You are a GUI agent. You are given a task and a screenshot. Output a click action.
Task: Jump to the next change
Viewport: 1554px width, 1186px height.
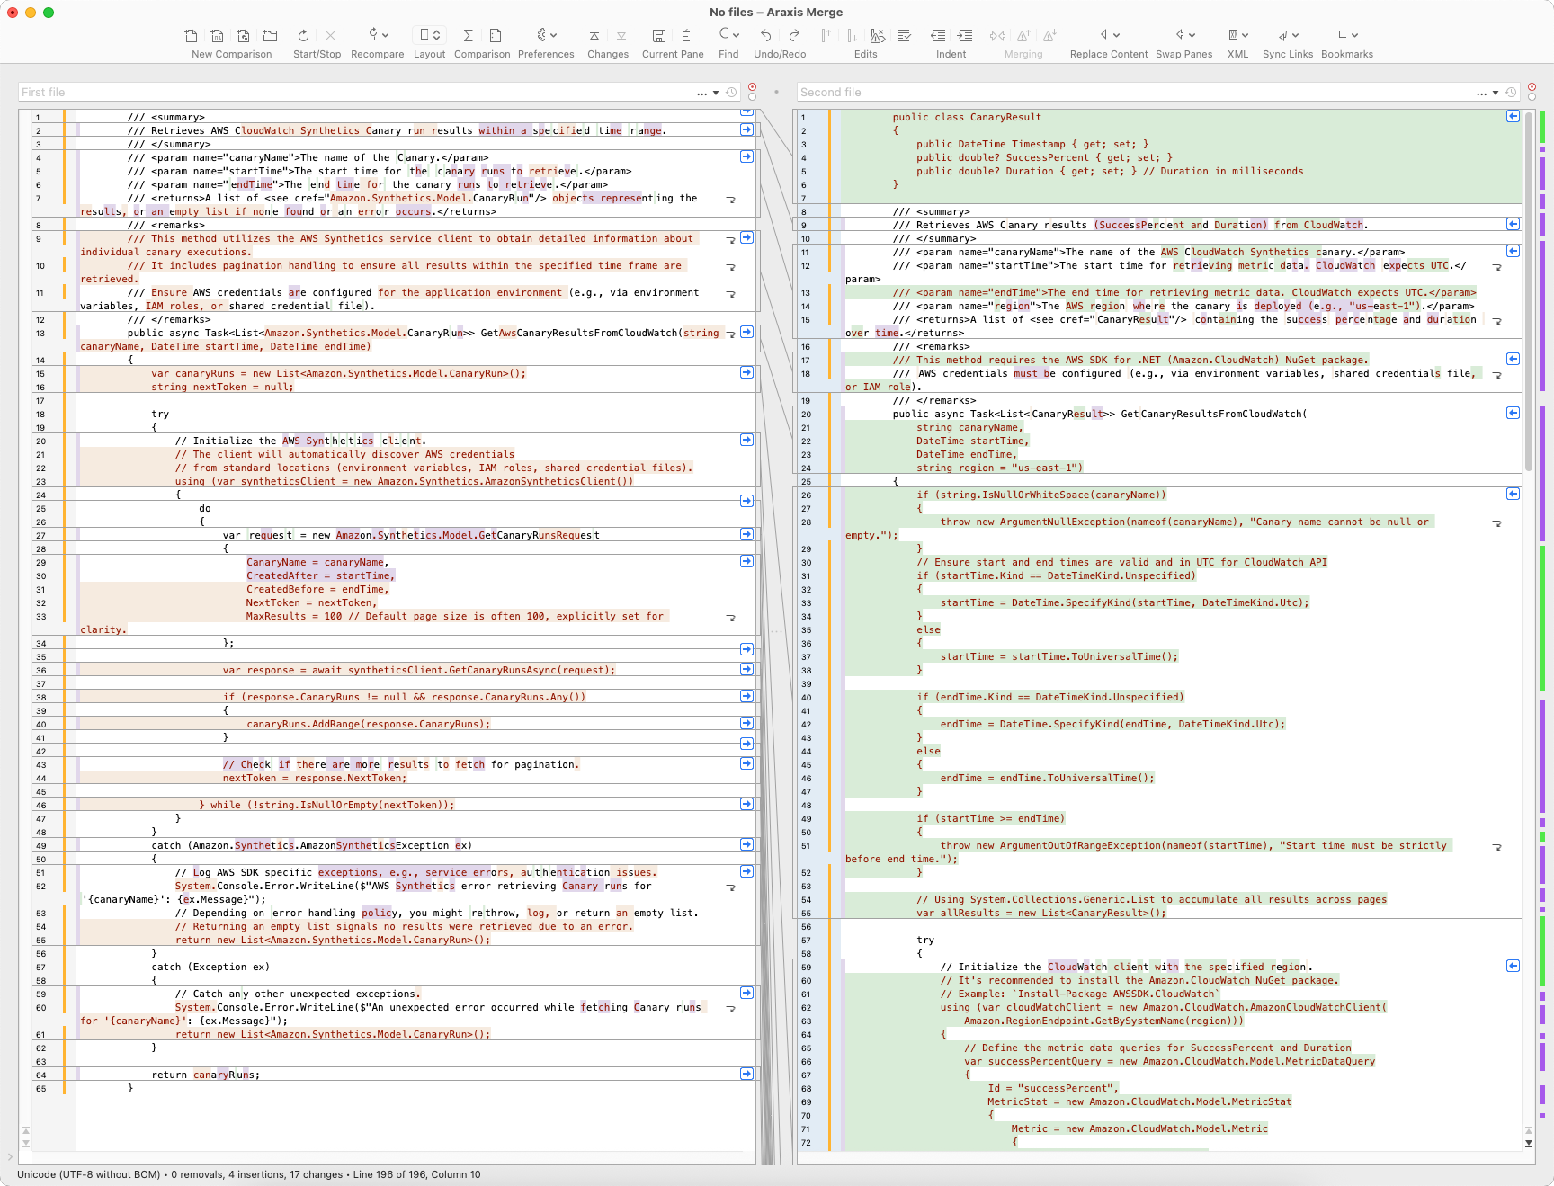click(x=621, y=36)
